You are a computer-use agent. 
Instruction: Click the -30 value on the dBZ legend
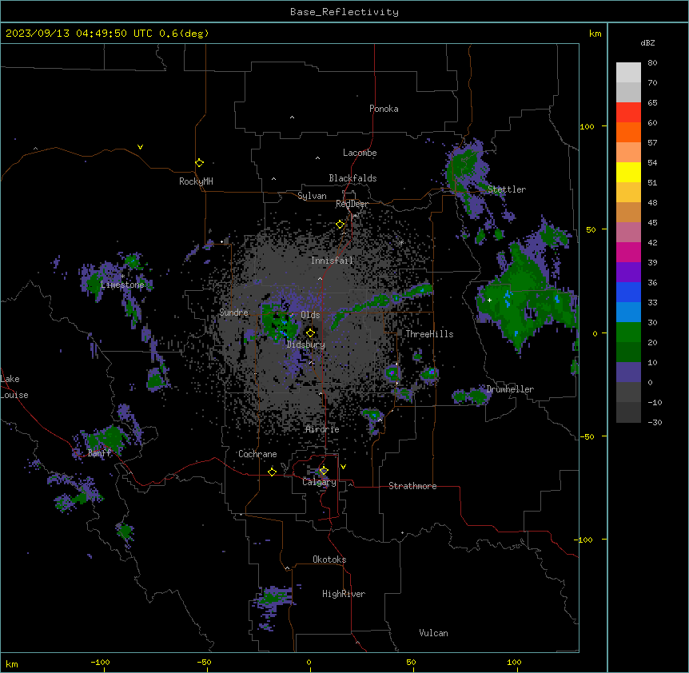click(x=655, y=422)
